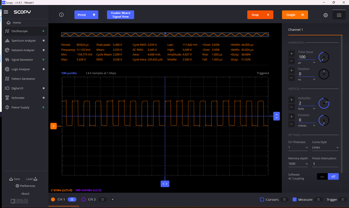This screenshot has width=349, height=208.
Task: Increase horizontal Position with plus button
Action: click(x=291, y=70)
